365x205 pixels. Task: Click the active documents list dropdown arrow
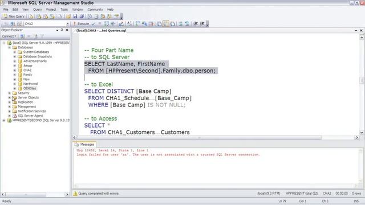coord(356,30)
